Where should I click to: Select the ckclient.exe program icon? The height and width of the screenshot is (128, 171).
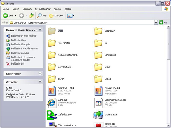98,114
